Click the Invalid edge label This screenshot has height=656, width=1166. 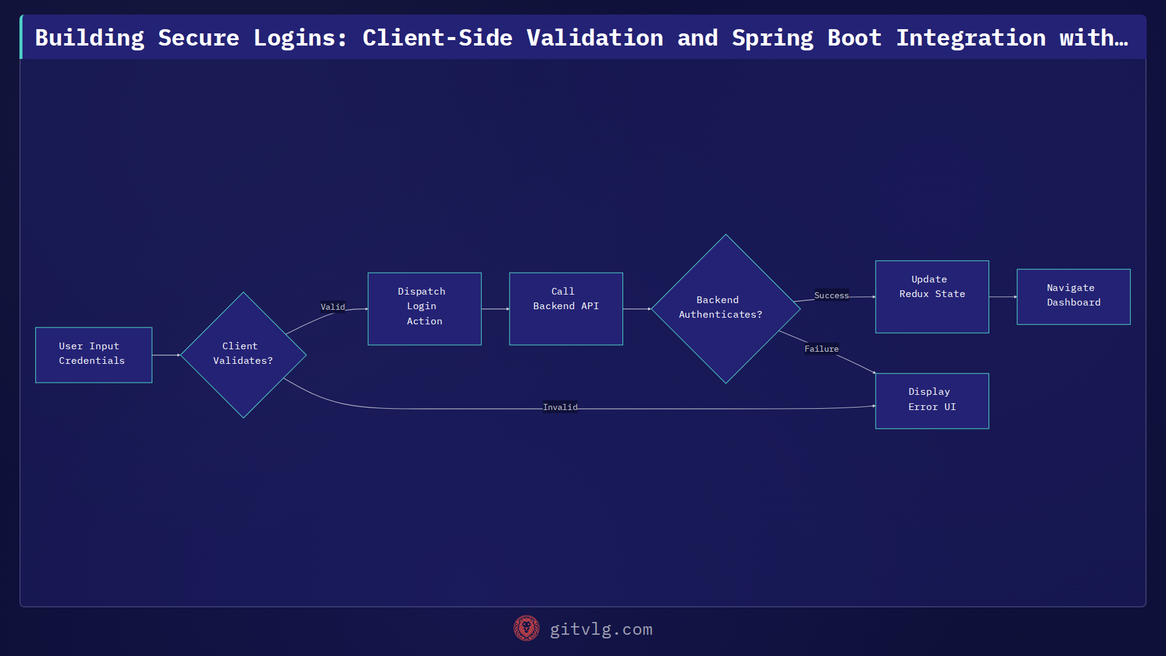560,407
